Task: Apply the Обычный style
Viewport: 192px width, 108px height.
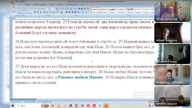Action: (95, 10)
